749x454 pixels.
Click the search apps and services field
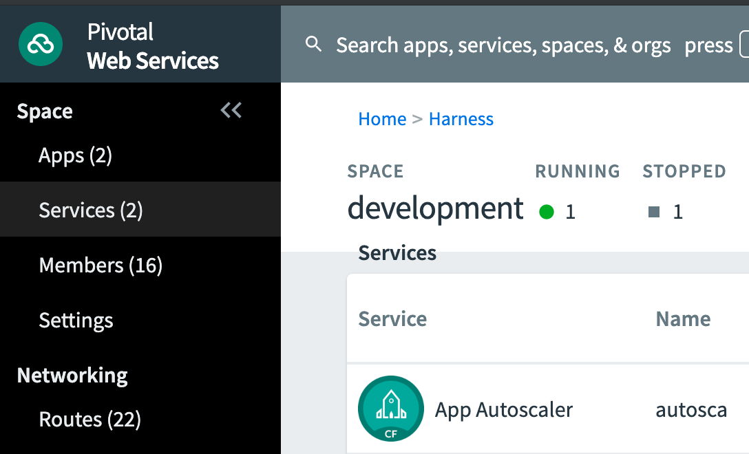503,45
